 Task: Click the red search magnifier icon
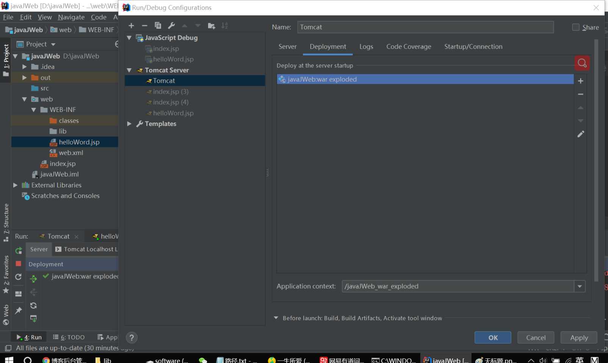coord(582,63)
